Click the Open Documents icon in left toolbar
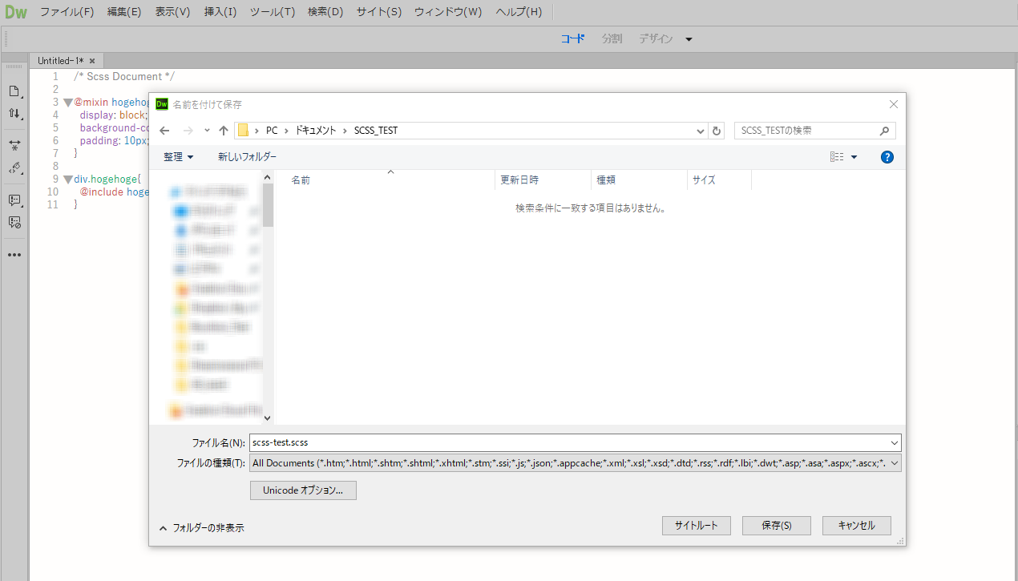This screenshot has height=581, width=1018. click(14, 91)
